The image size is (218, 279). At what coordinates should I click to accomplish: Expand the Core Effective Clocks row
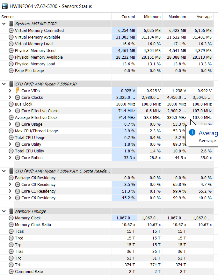tap(10, 111)
